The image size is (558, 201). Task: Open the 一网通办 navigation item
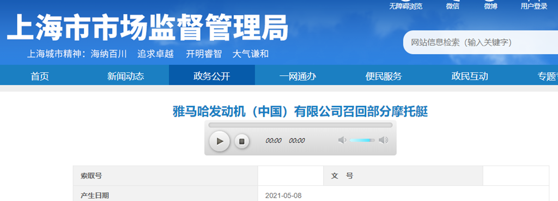tap(298, 76)
